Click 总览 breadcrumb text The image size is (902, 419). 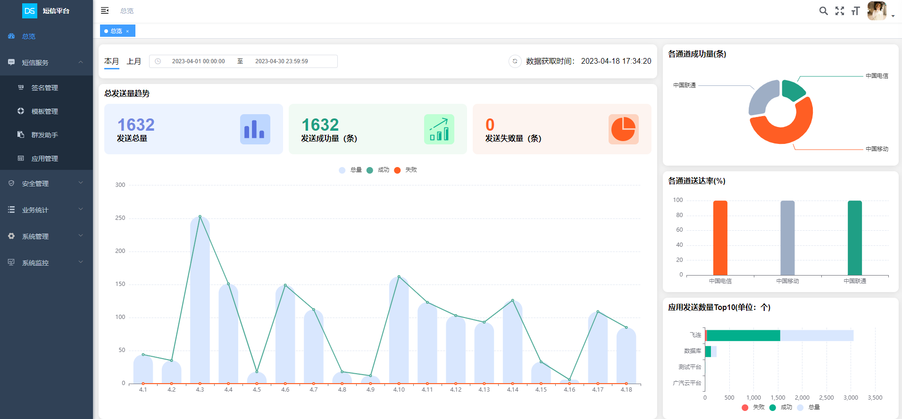(127, 11)
